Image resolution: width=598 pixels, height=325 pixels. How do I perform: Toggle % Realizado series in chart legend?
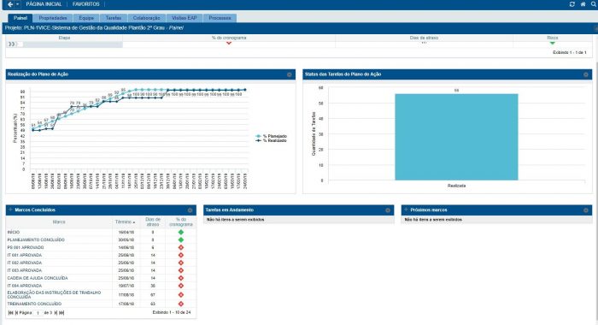pyautogui.click(x=271, y=141)
